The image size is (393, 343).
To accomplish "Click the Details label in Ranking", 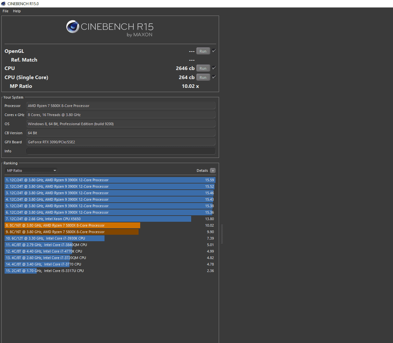I will [x=202, y=171].
